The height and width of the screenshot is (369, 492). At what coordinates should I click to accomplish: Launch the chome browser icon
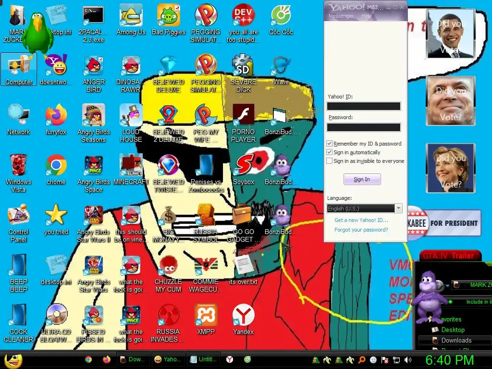pos(56,170)
